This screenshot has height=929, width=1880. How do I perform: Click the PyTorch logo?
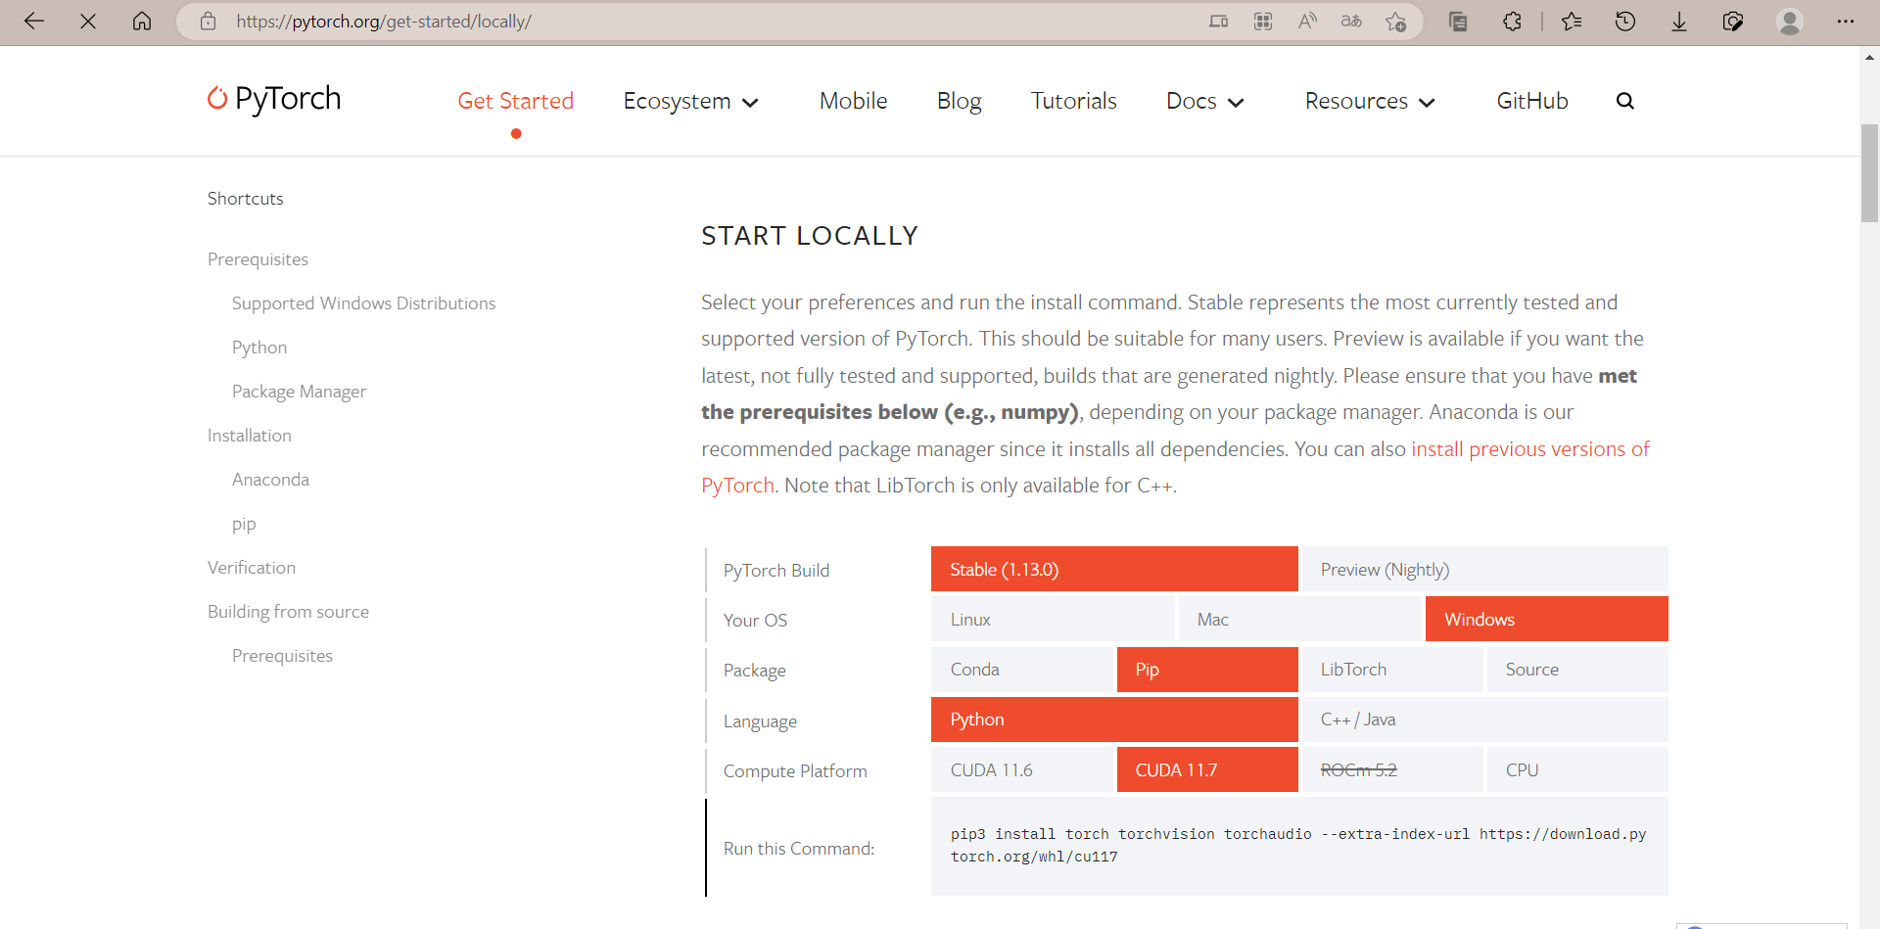pos(274,99)
